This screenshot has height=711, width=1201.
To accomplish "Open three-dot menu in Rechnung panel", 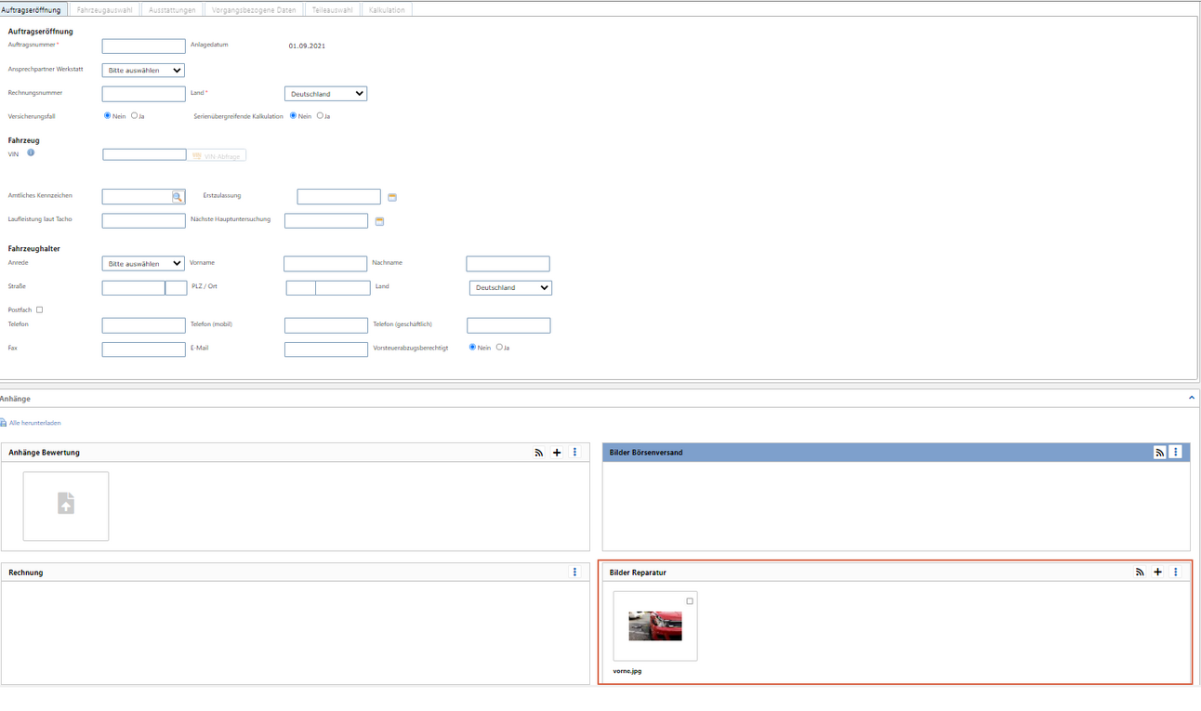I will click(x=574, y=573).
